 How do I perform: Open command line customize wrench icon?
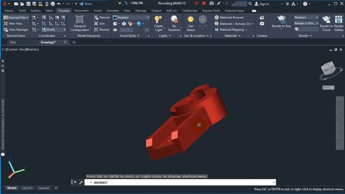(81, 182)
